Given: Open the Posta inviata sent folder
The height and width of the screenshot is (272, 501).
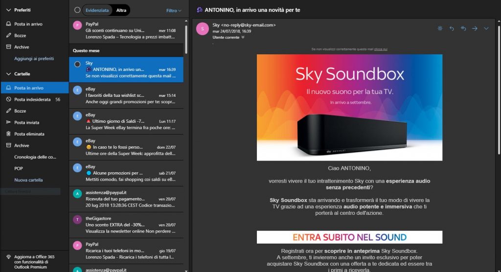Looking at the screenshot, I should tap(26, 122).
